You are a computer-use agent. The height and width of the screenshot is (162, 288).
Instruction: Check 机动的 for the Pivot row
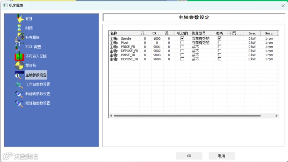[182, 42]
